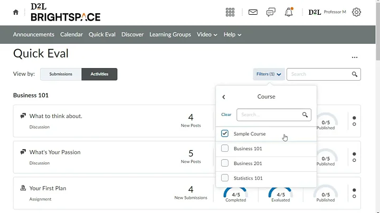Open Learning Groups in the navbar
The image size is (380, 213).
click(170, 35)
